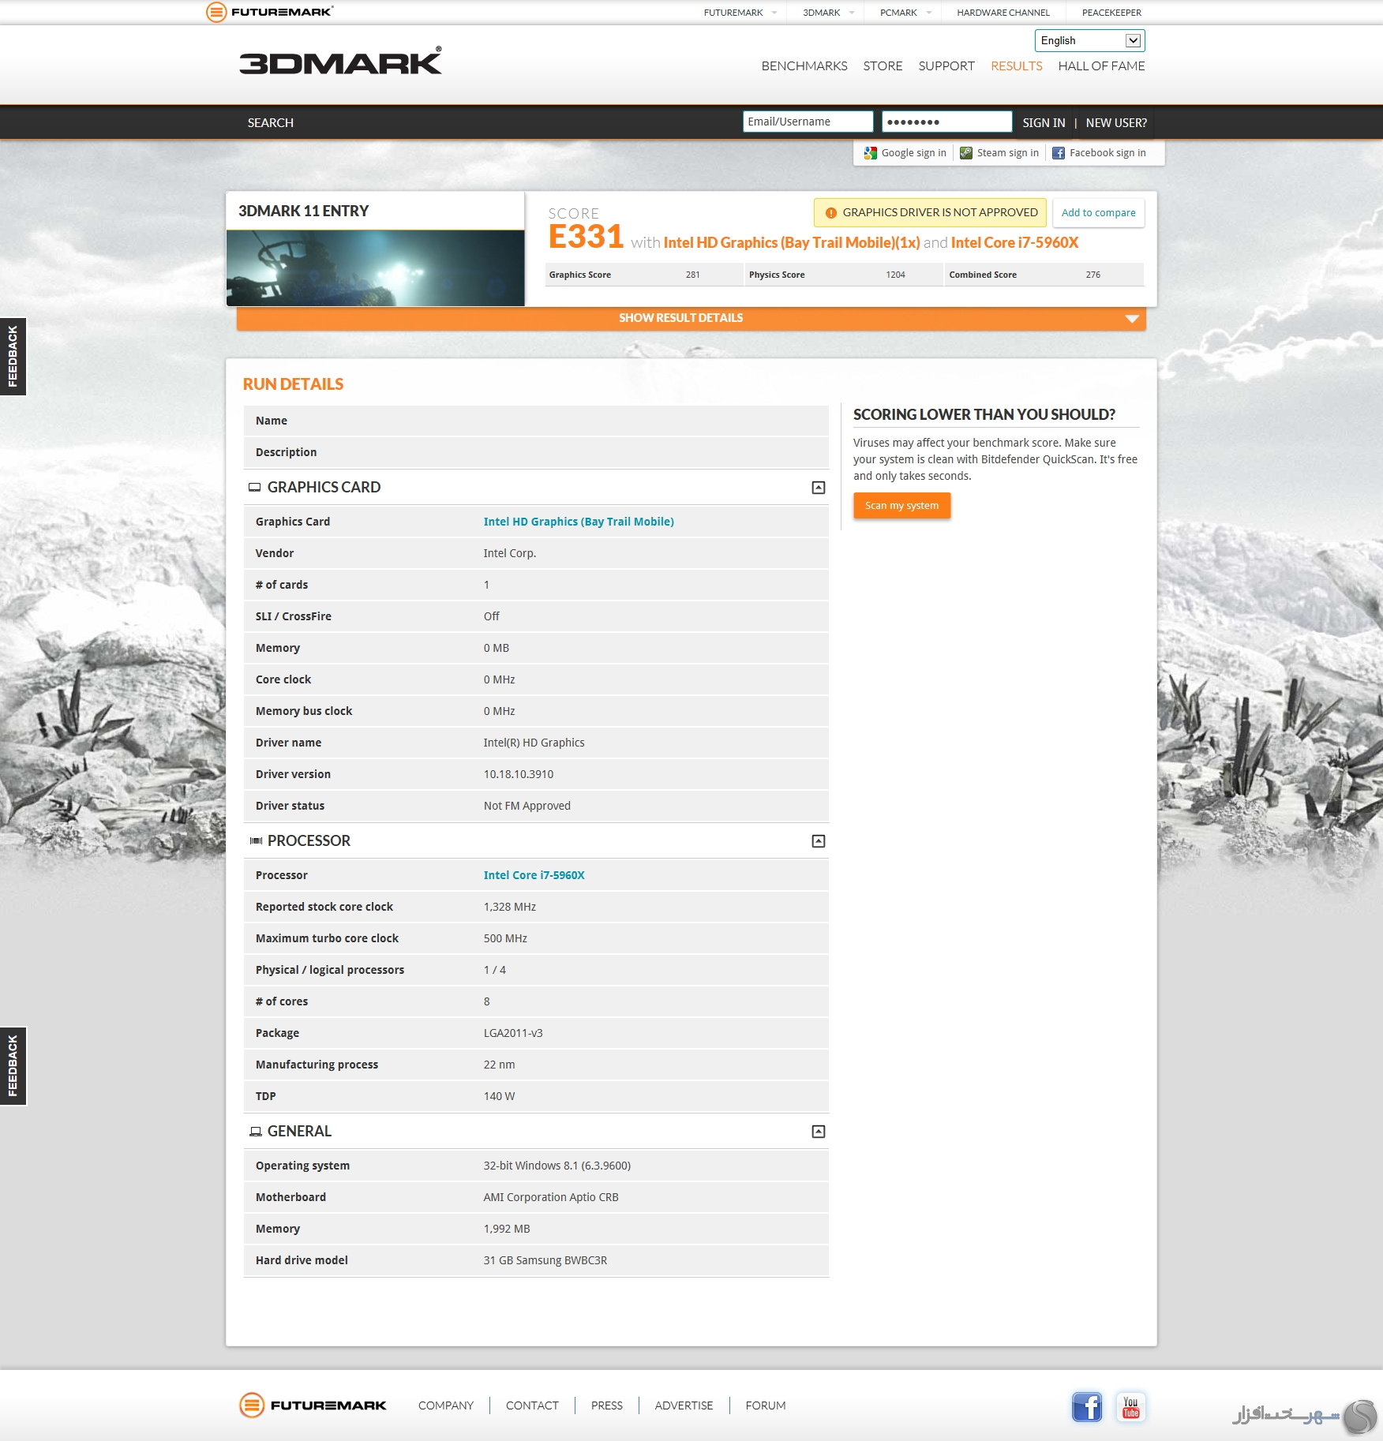
Task: Open CONTACT footer link
Action: tap(532, 1406)
